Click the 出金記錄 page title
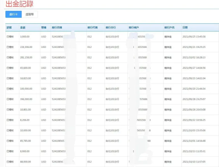Viewport: 219px width, 167px height. point(19,4)
